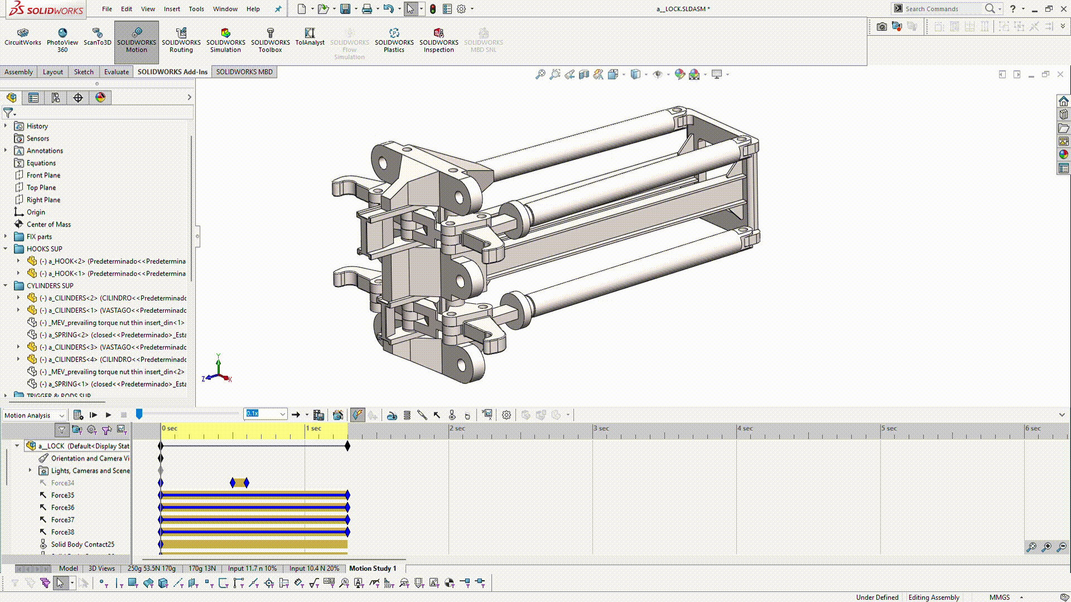Open the FeatureManager design tree tab
Image resolution: width=1071 pixels, height=602 pixels.
[11, 98]
